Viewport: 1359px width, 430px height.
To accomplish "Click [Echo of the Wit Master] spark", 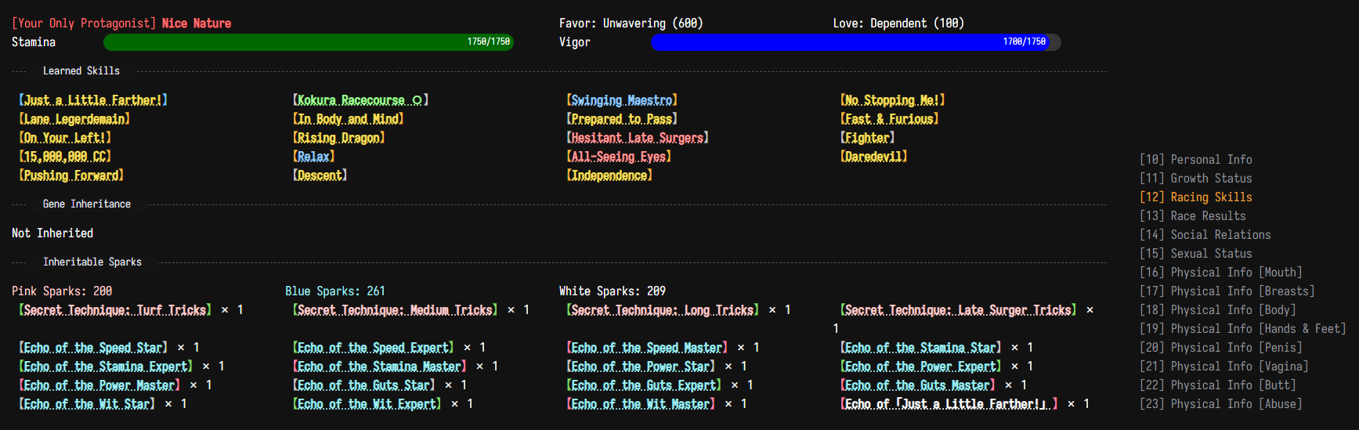I will [641, 404].
